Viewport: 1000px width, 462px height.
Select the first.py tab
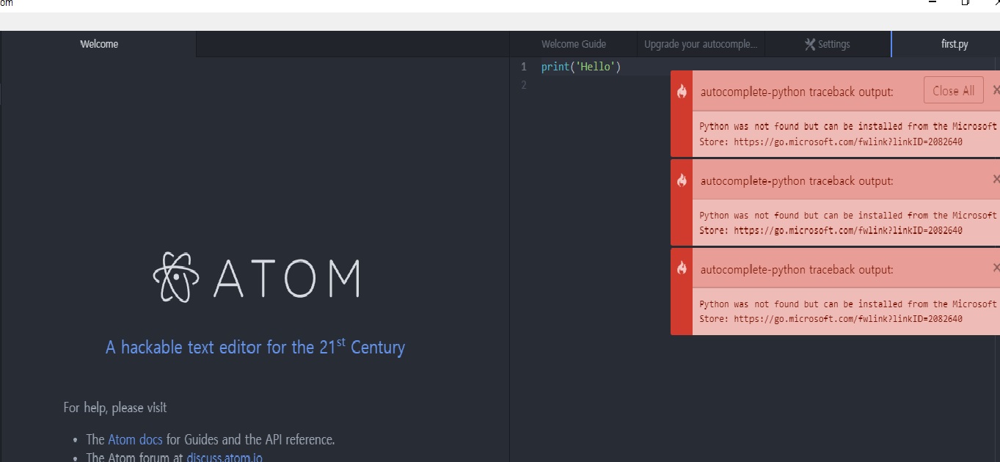(946, 44)
